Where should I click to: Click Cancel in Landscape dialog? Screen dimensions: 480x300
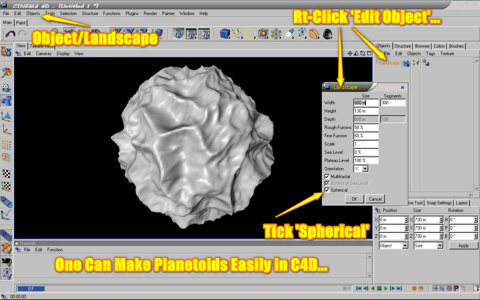[375, 199]
